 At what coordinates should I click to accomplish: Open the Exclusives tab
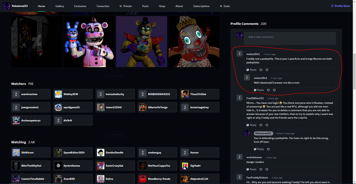(80, 6)
